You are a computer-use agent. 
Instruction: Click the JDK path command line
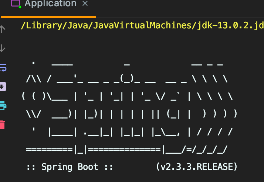(142, 25)
